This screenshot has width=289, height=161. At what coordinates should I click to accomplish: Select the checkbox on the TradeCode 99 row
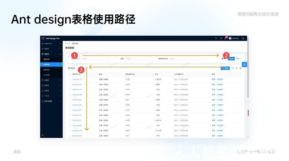tap(69, 79)
